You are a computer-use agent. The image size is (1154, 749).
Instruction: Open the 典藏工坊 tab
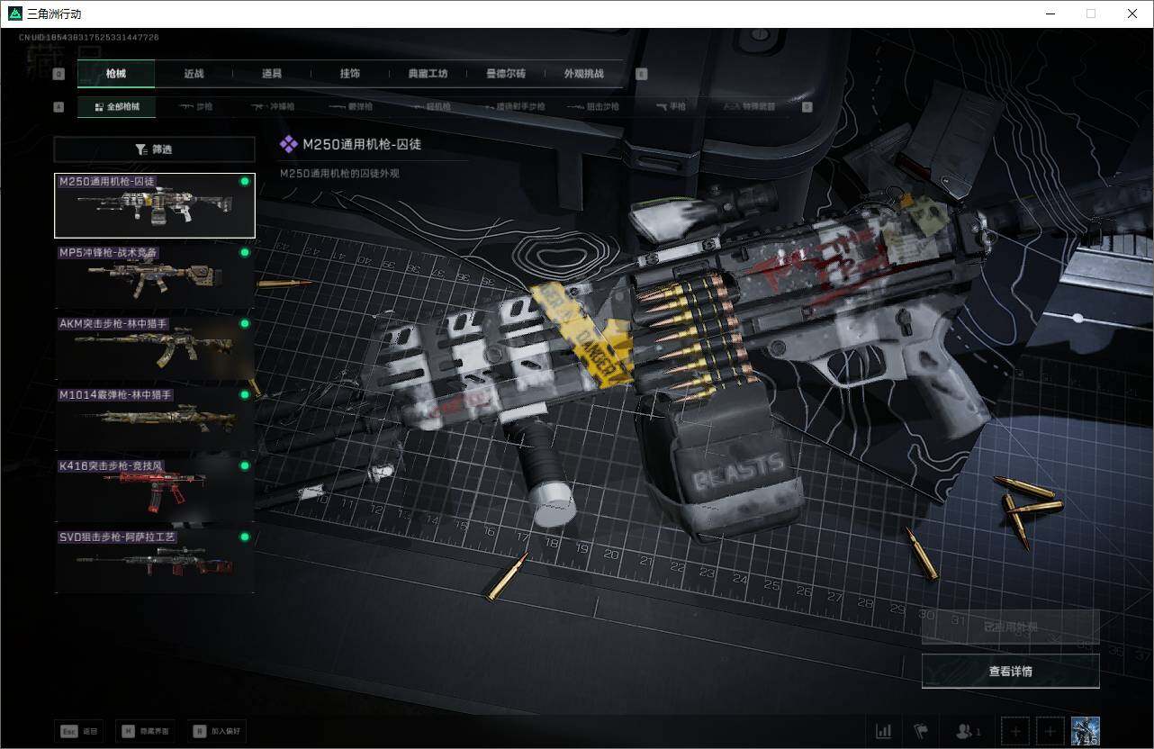(x=428, y=74)
